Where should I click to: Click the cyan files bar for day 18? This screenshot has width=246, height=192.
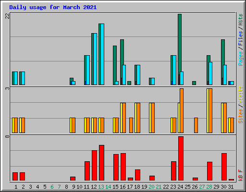pos(138,75)
